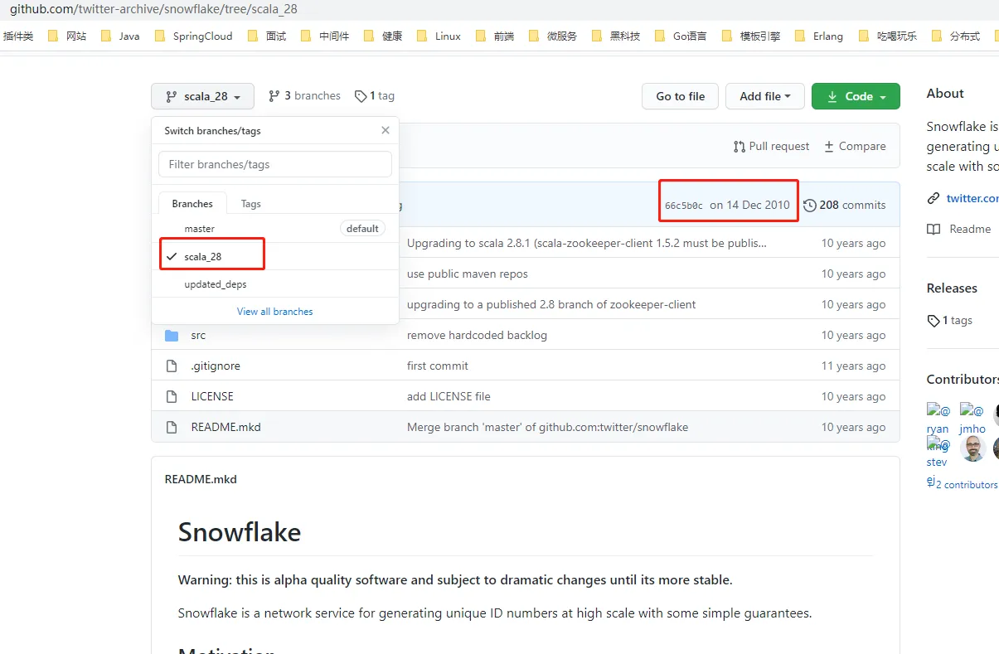Click the Compare link
Image resolution: width=999 pixels, height=654 pixels.
coord(855,146)
